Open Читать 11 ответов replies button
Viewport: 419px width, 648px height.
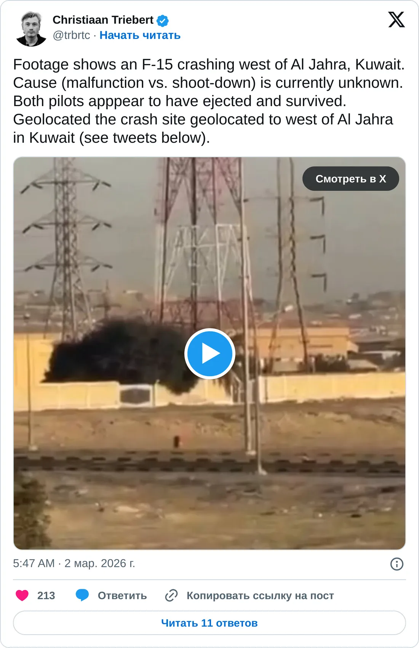point(209,623)
